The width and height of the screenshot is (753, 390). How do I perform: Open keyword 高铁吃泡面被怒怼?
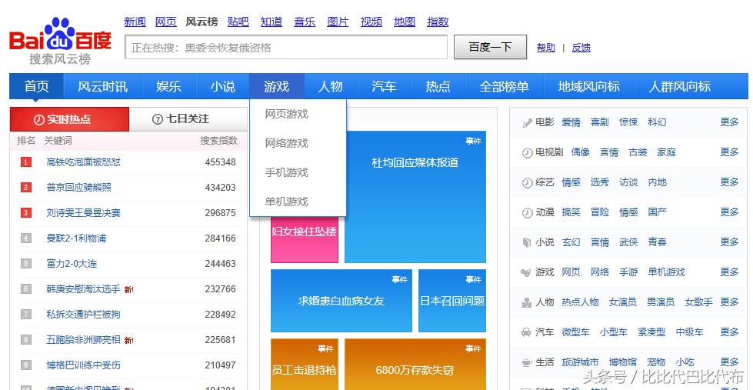[x=84, y=162]
